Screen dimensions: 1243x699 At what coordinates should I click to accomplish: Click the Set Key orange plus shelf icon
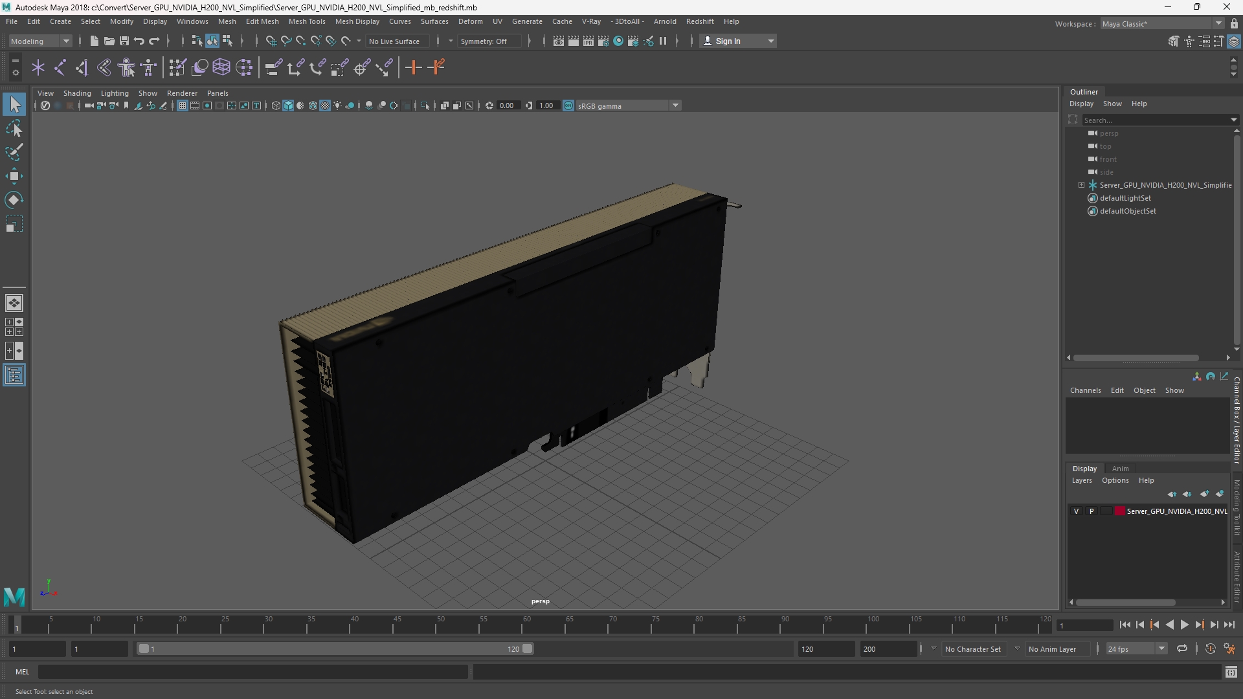(x=413, y=67)
